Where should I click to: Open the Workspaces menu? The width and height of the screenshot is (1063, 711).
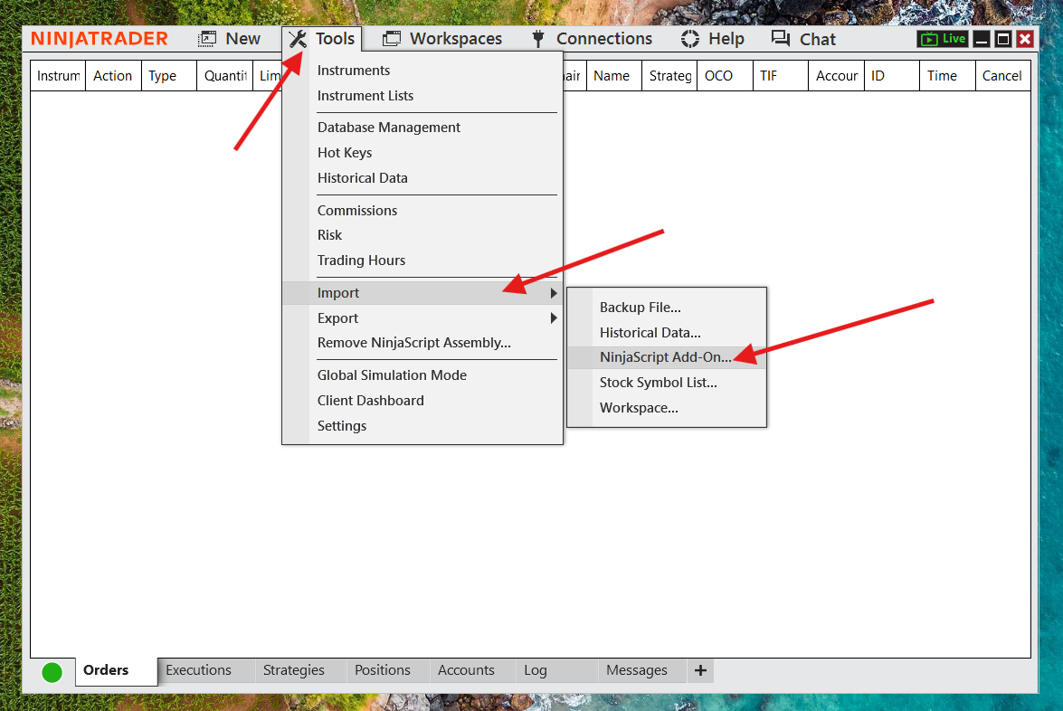[442, 39]
